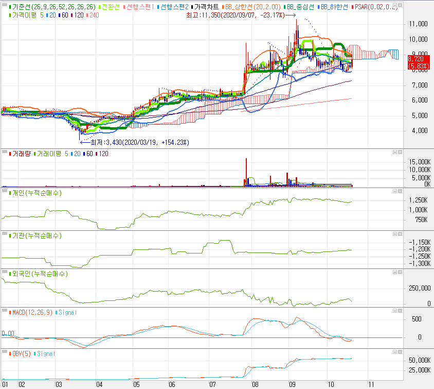
Task: Close the 거래량 volume panel
Action: point(400,152)
